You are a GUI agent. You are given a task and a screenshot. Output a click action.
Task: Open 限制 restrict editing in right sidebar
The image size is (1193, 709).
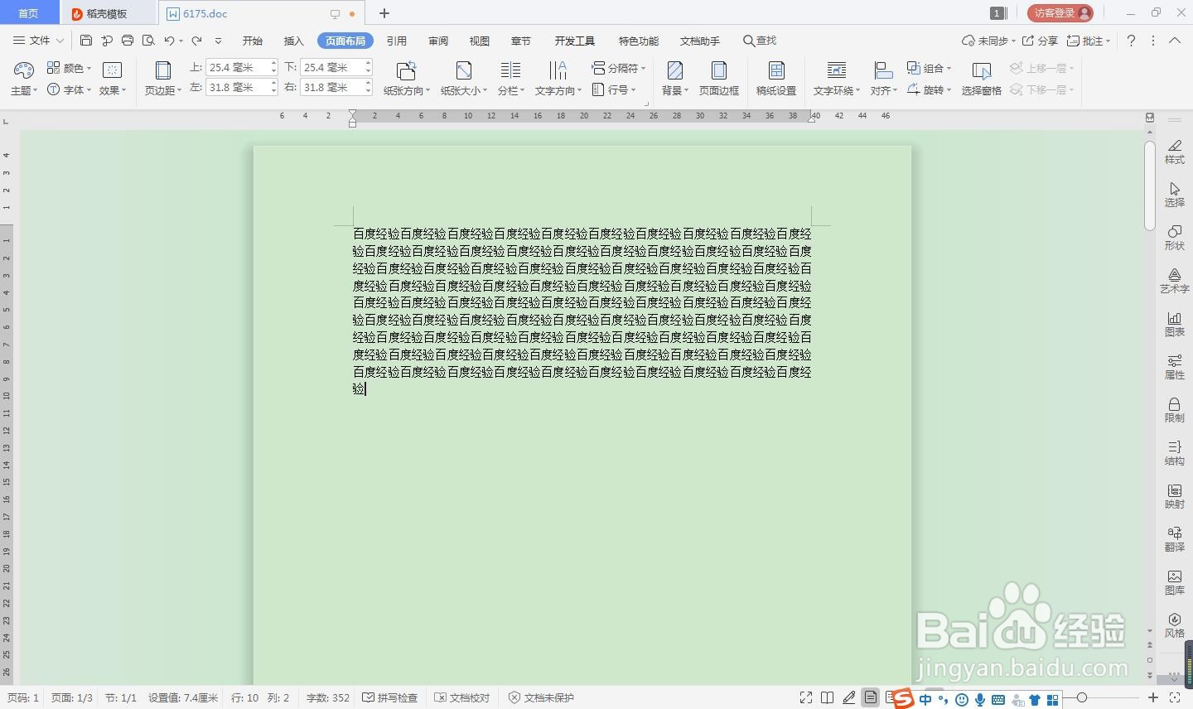pyautogui.click(x=1175, y=410)
